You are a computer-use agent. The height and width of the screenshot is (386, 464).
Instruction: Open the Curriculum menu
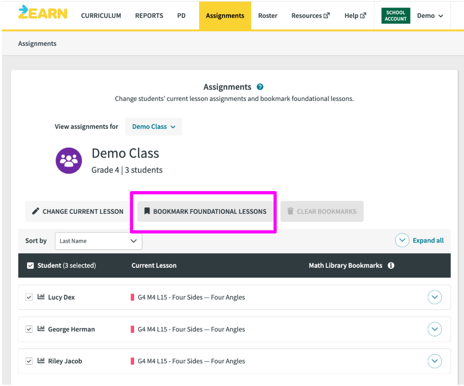(101, 16)
